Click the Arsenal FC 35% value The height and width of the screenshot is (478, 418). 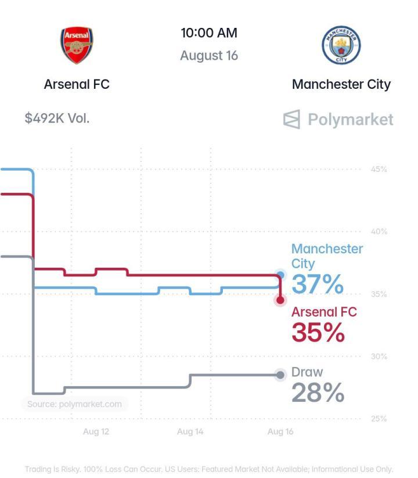[x=318, y=332]
